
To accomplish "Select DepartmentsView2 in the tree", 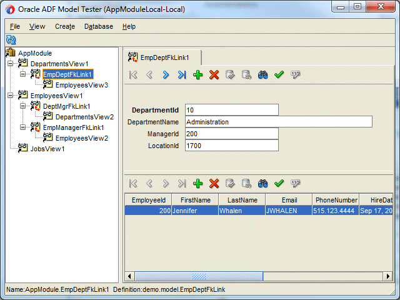I will (84, 117).
